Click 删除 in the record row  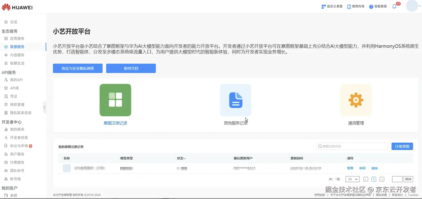coord(375,168)
